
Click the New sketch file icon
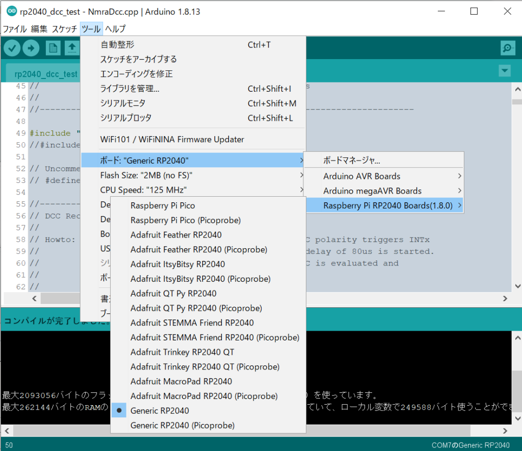coord(53,48)
